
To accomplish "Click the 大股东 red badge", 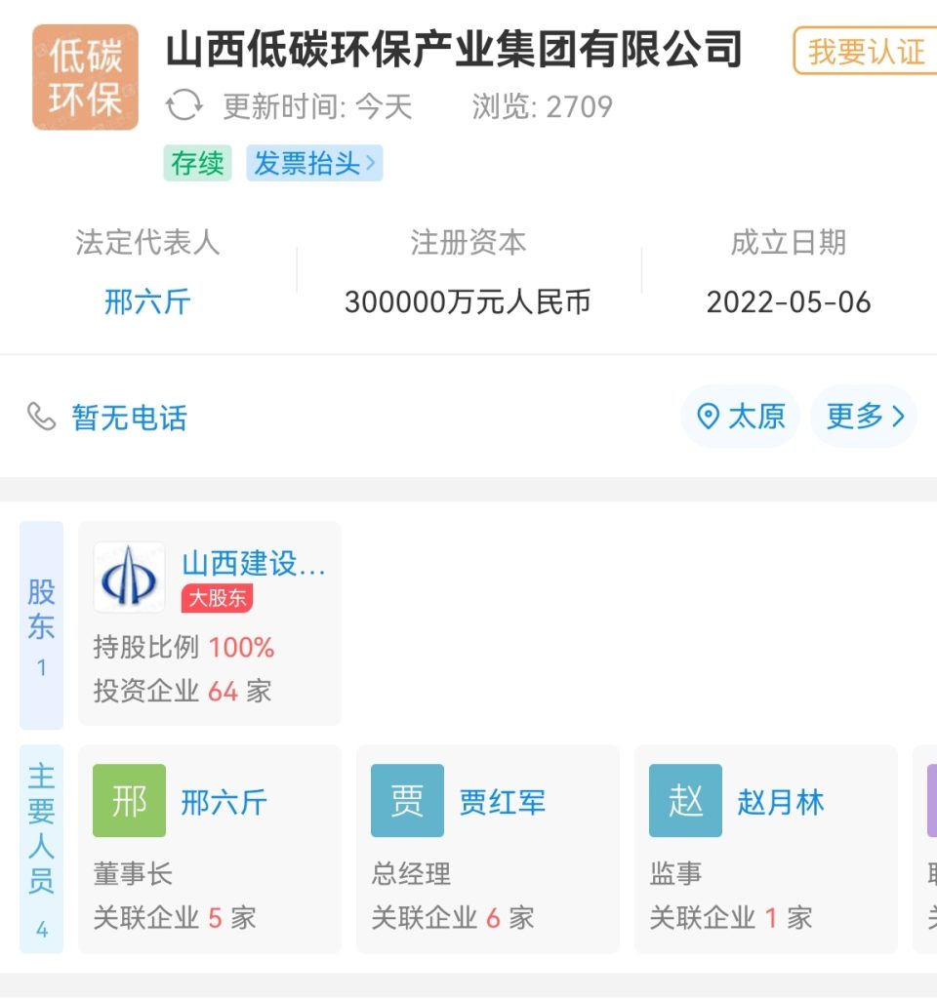I will coord(217,598).
